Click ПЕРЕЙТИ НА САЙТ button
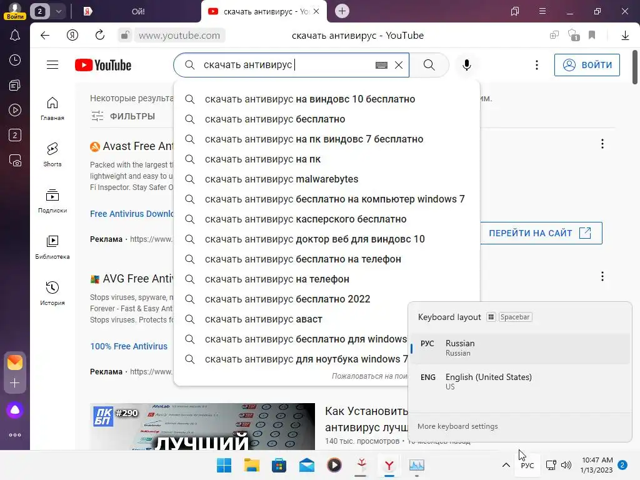Image resolution: width=640 pixels, height=480 pixels. [x=541, y=233]
